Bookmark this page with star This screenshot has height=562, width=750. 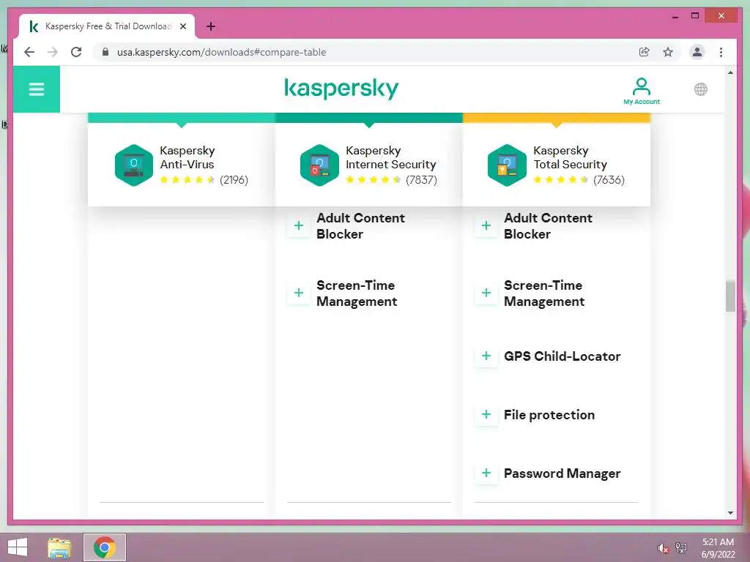click(x=668, y=52)
